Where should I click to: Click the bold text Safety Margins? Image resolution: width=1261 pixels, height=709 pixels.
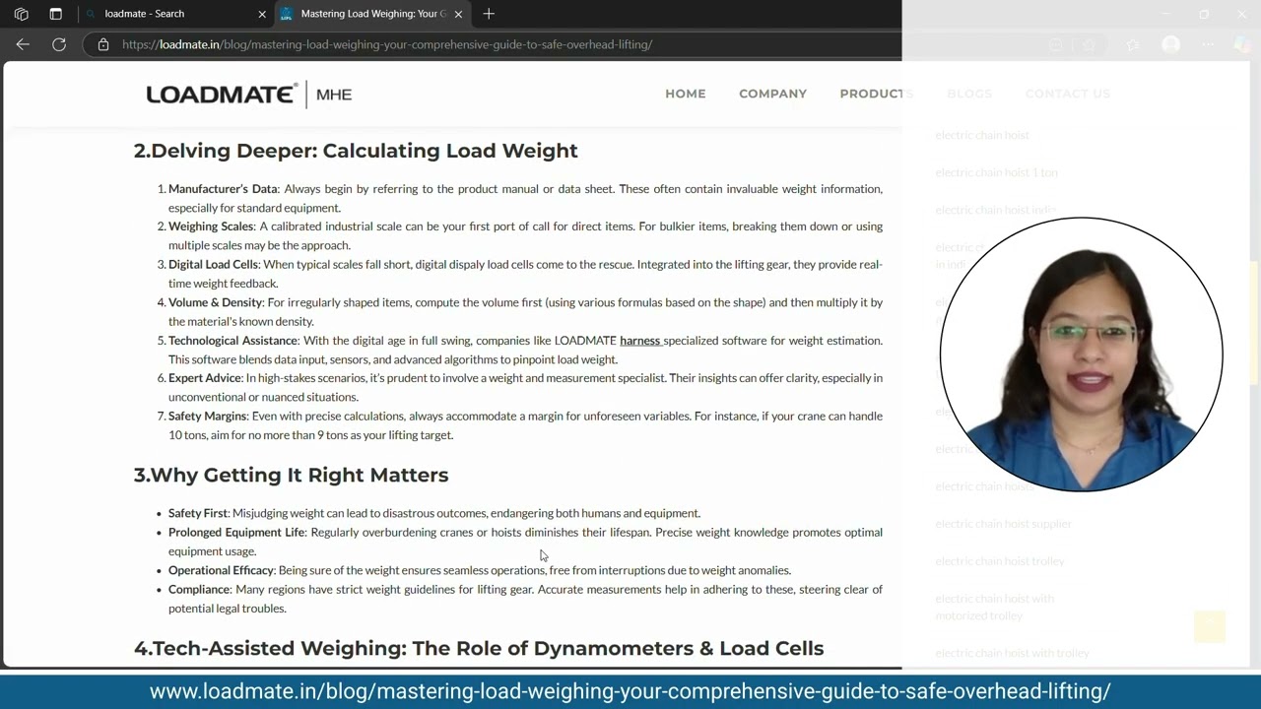(208, 417)
